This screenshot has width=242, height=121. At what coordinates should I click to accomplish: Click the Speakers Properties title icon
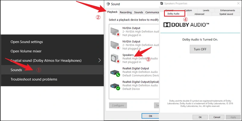162,3
